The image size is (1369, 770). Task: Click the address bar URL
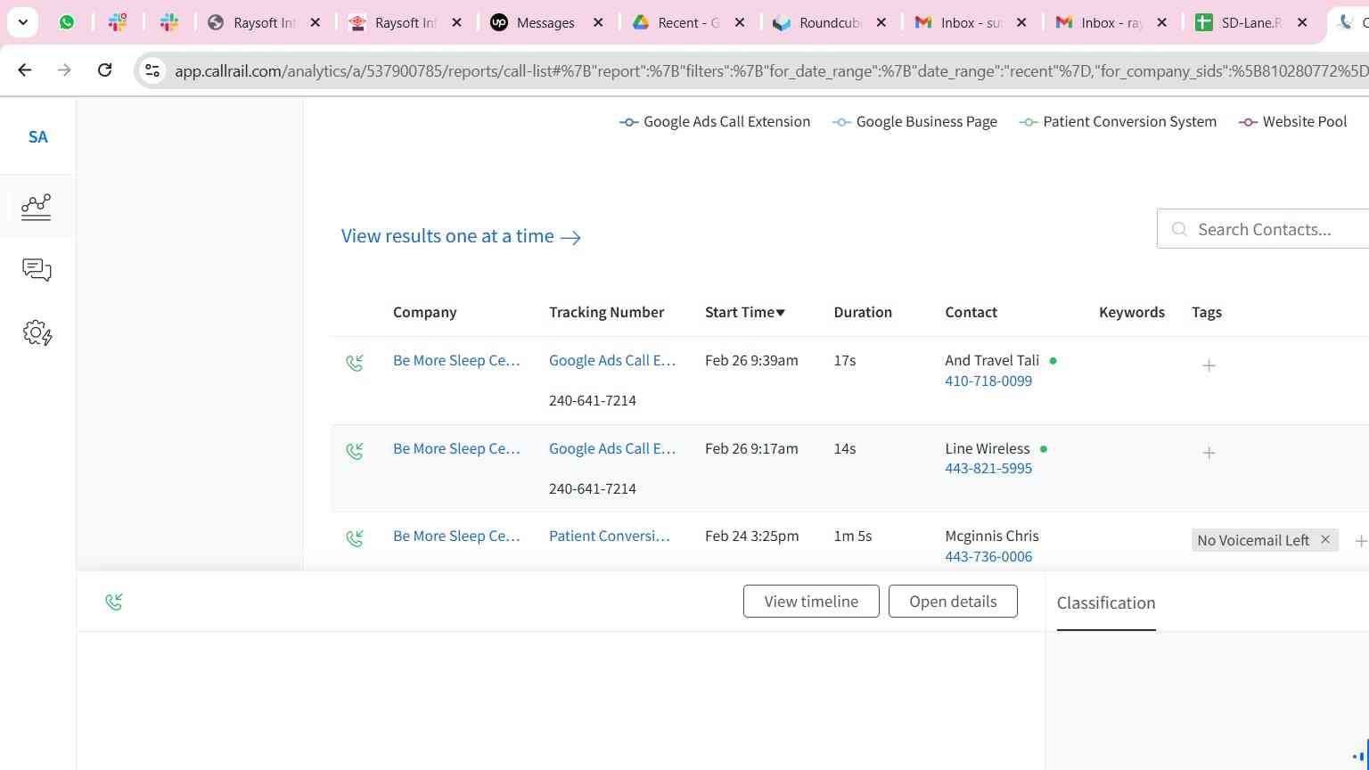click(x=770, y=70)
